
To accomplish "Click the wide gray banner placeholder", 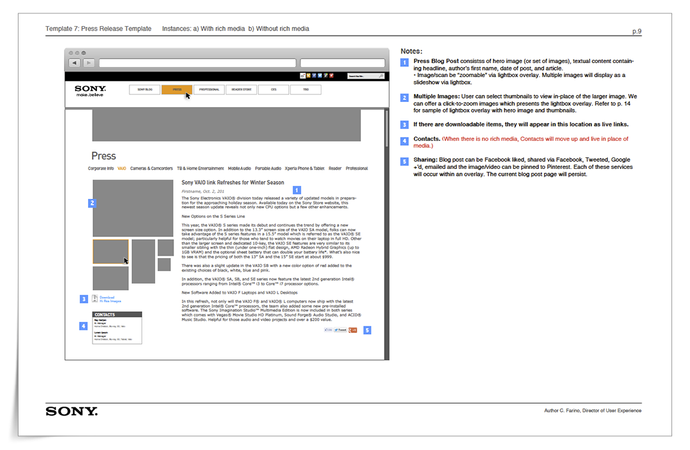I will coord(226,126).
